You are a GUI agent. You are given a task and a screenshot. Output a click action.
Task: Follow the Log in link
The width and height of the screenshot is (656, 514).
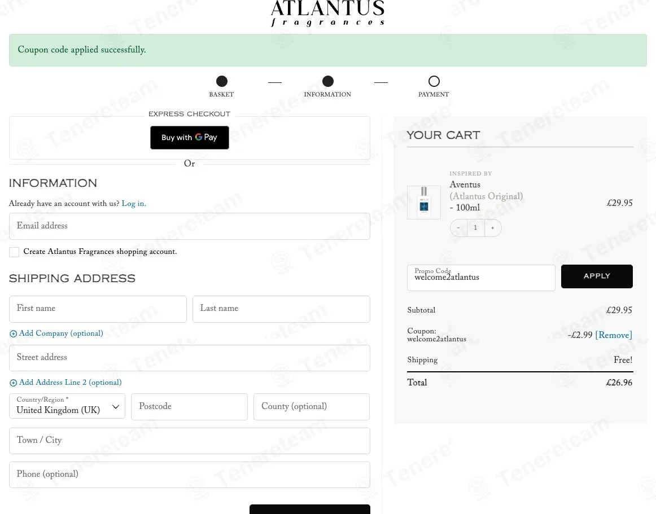(134, 204)
